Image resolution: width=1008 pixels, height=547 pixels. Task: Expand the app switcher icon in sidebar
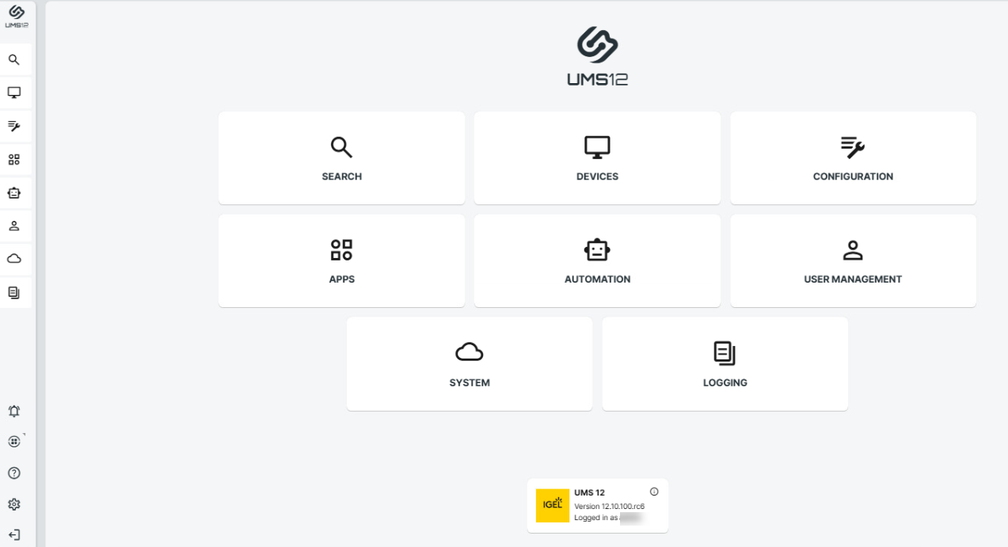tap(14, 442)
